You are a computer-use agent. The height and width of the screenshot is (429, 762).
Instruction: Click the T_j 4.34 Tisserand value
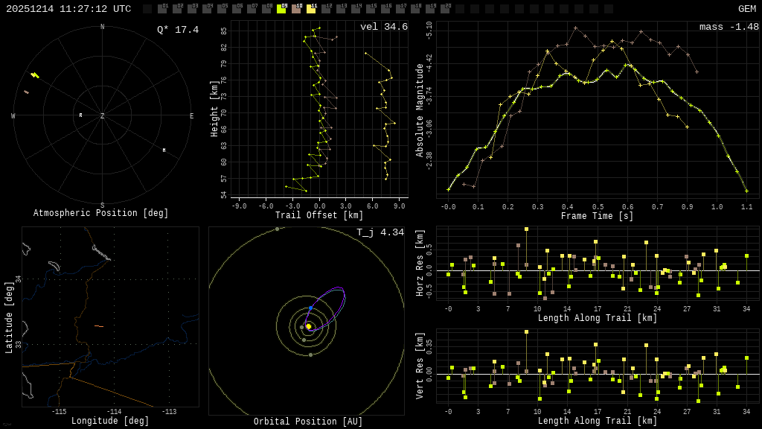pyautogui.click(x=380, y=232)
